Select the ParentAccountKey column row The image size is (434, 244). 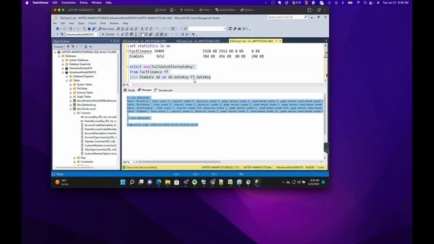(98, 121)
